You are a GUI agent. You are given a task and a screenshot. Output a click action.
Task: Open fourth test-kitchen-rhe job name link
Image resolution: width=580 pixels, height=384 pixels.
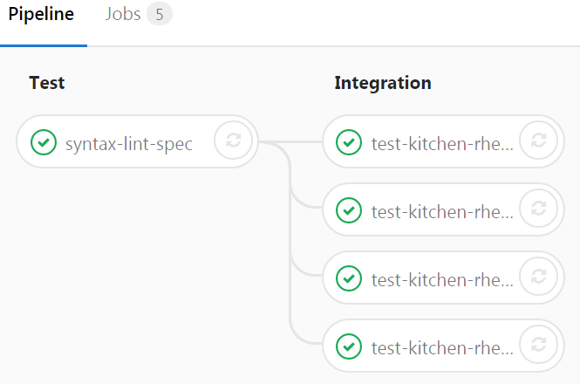click(442, 346)
